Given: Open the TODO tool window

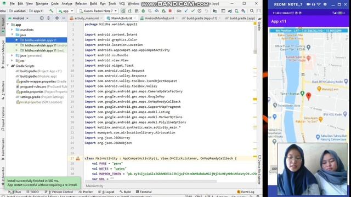Looking at the screenshot, I should (x=33, y=192).
